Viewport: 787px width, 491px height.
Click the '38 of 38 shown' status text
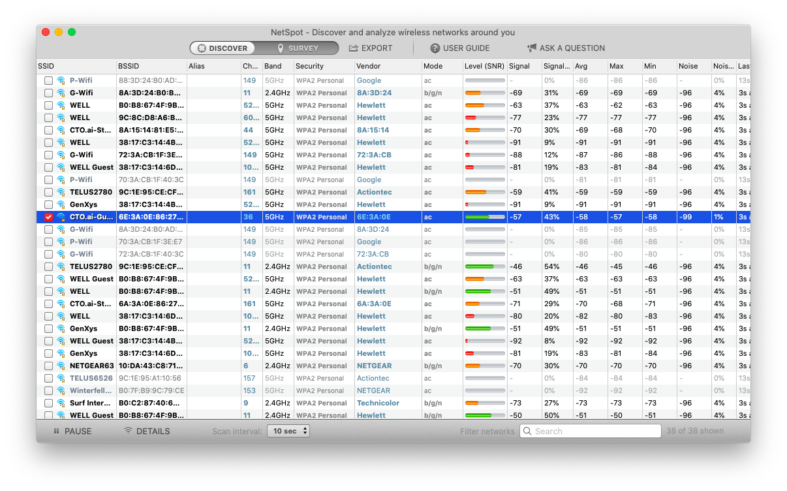click(695, 431)
